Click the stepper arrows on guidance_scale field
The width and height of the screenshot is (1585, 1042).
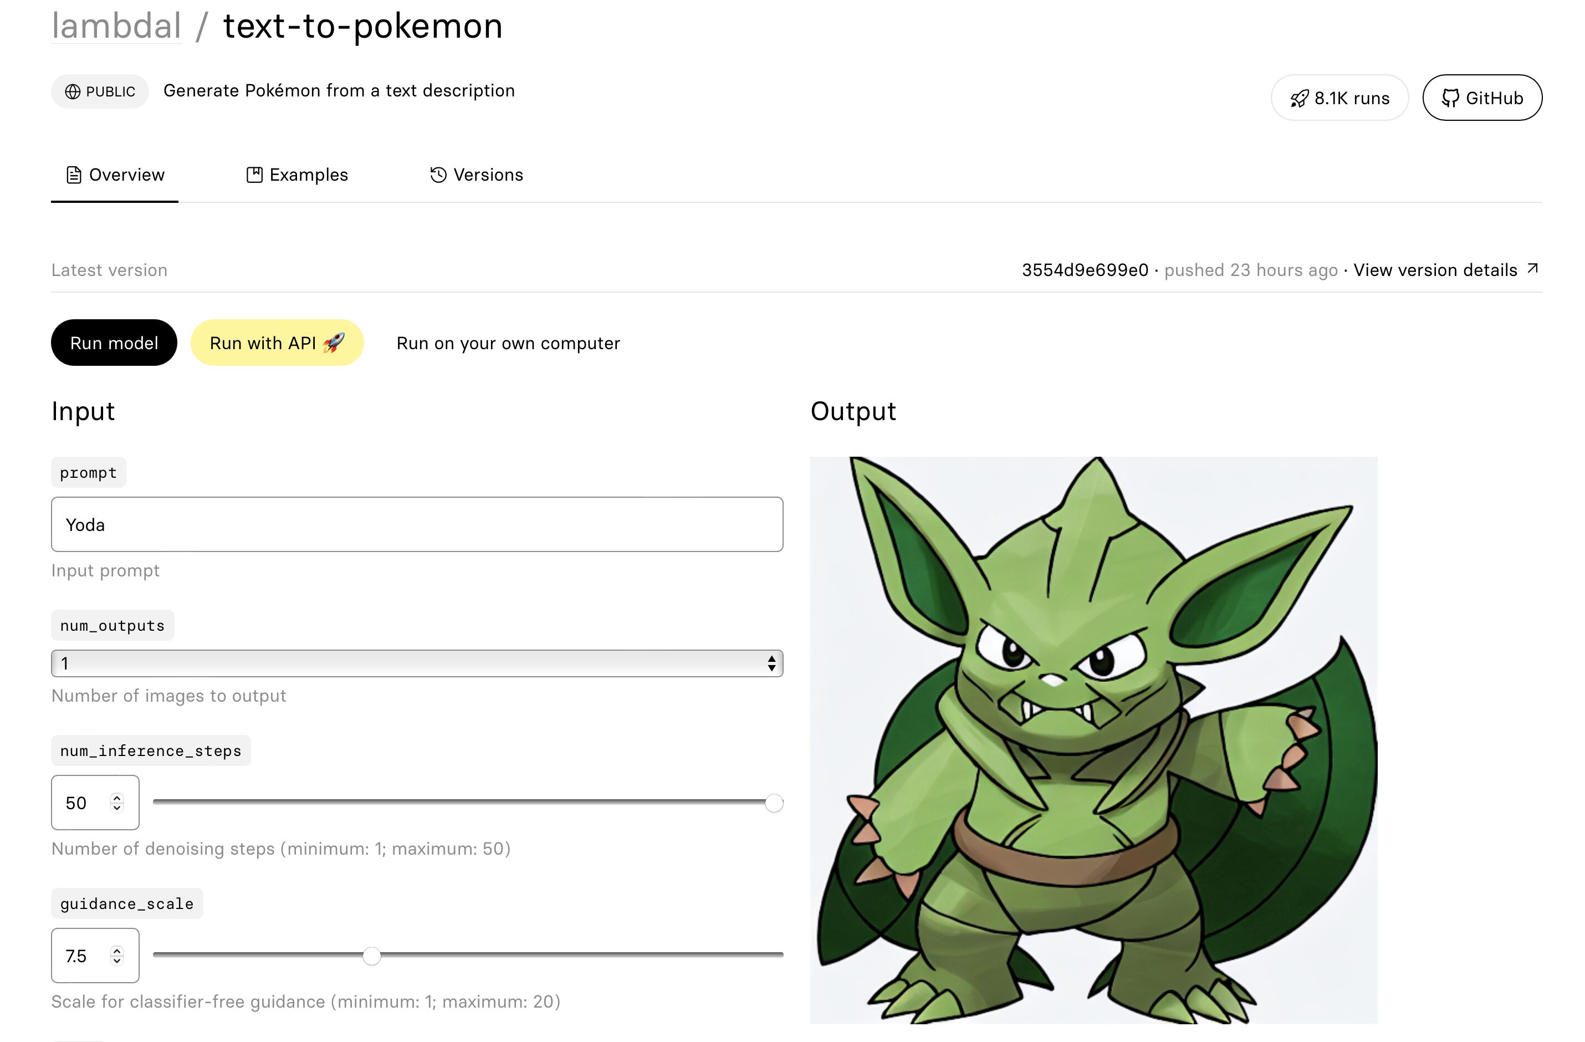pyautogui.click(x=117, y=956)
